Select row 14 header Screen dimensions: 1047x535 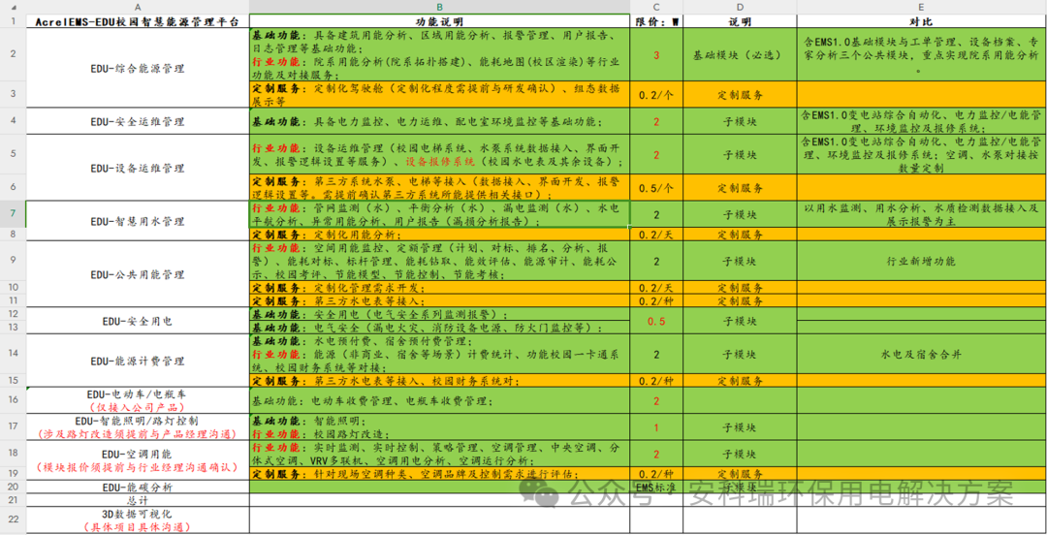coord(13,354)
